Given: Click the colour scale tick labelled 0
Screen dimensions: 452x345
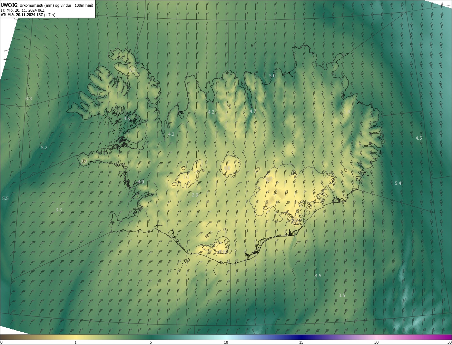Looking at the screenshot, I should (x=1, y=342).
